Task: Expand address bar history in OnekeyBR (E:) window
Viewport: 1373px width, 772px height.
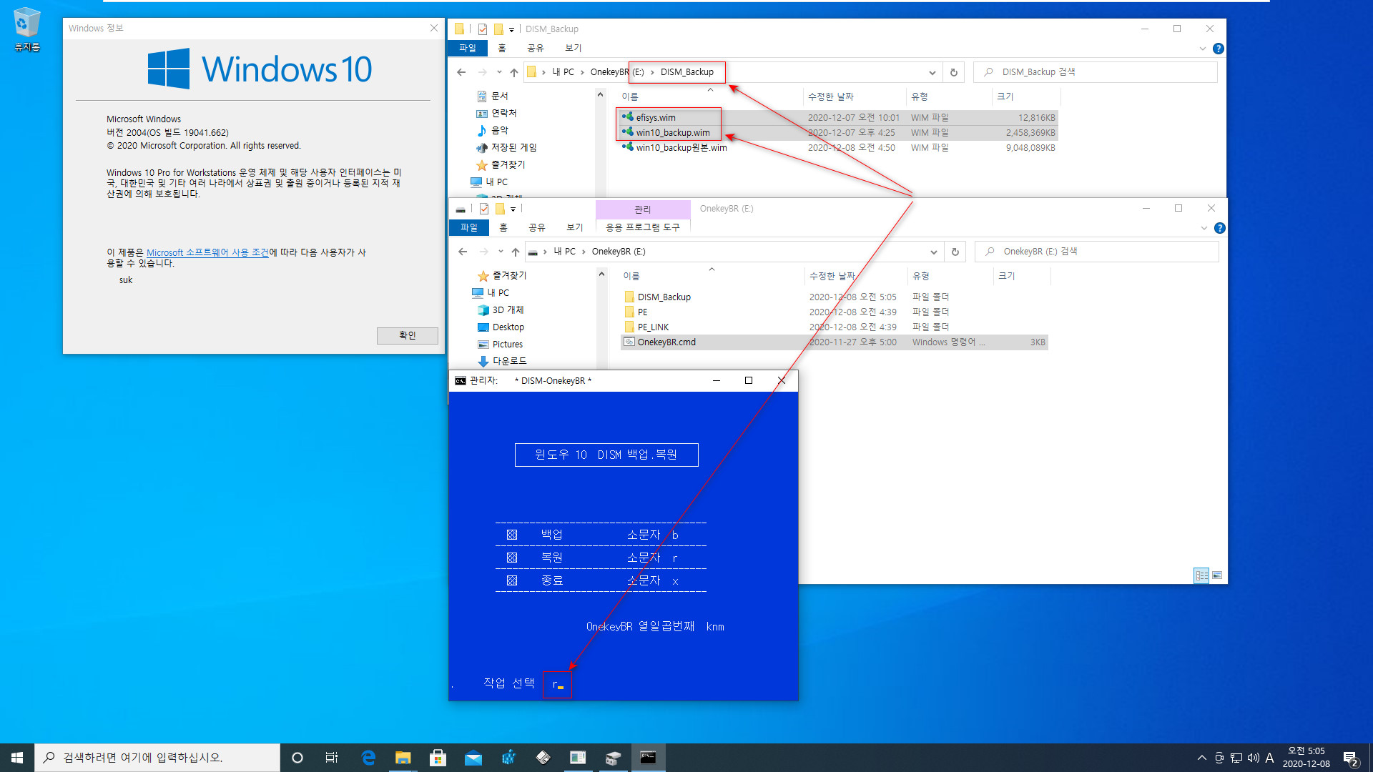Action: point(933,252)
